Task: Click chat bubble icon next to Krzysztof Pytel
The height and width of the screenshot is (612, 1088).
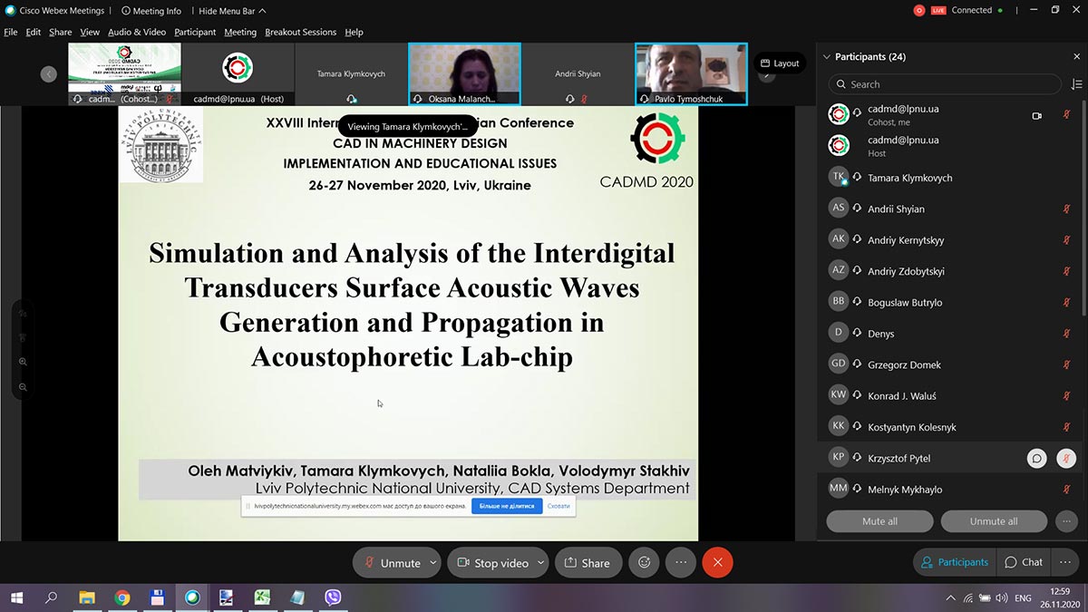Action: 1036,459
